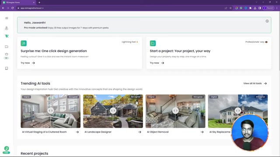This screenshot has height=157, width=280.
Task: Click the green Start a project folder icon
Action: 153,43
